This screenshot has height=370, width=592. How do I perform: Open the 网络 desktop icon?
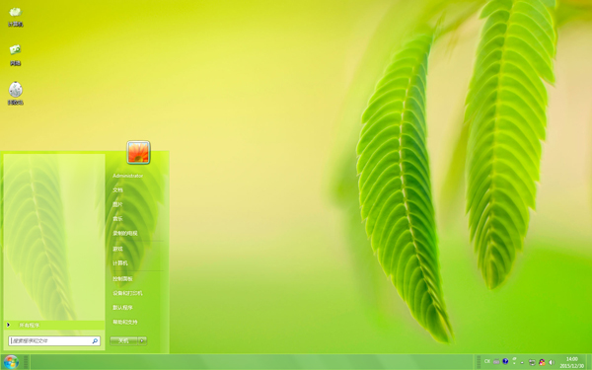[x=16, y=55]
